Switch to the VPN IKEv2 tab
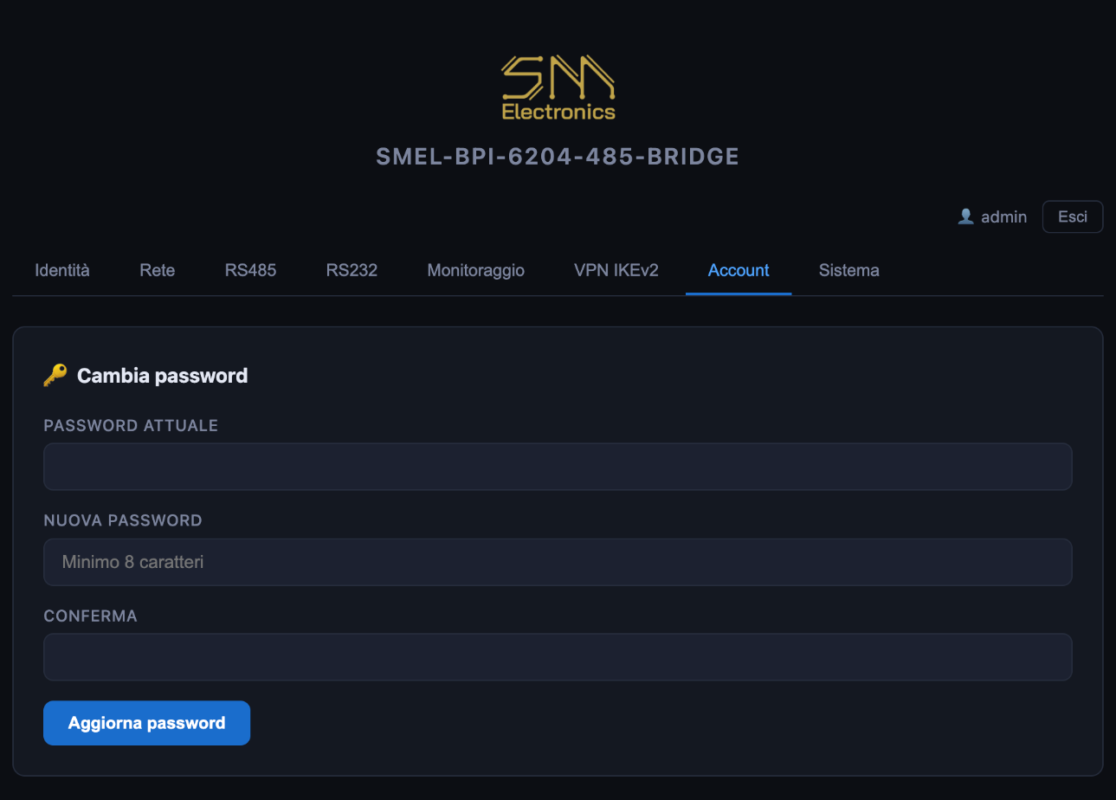 point(616,270)
